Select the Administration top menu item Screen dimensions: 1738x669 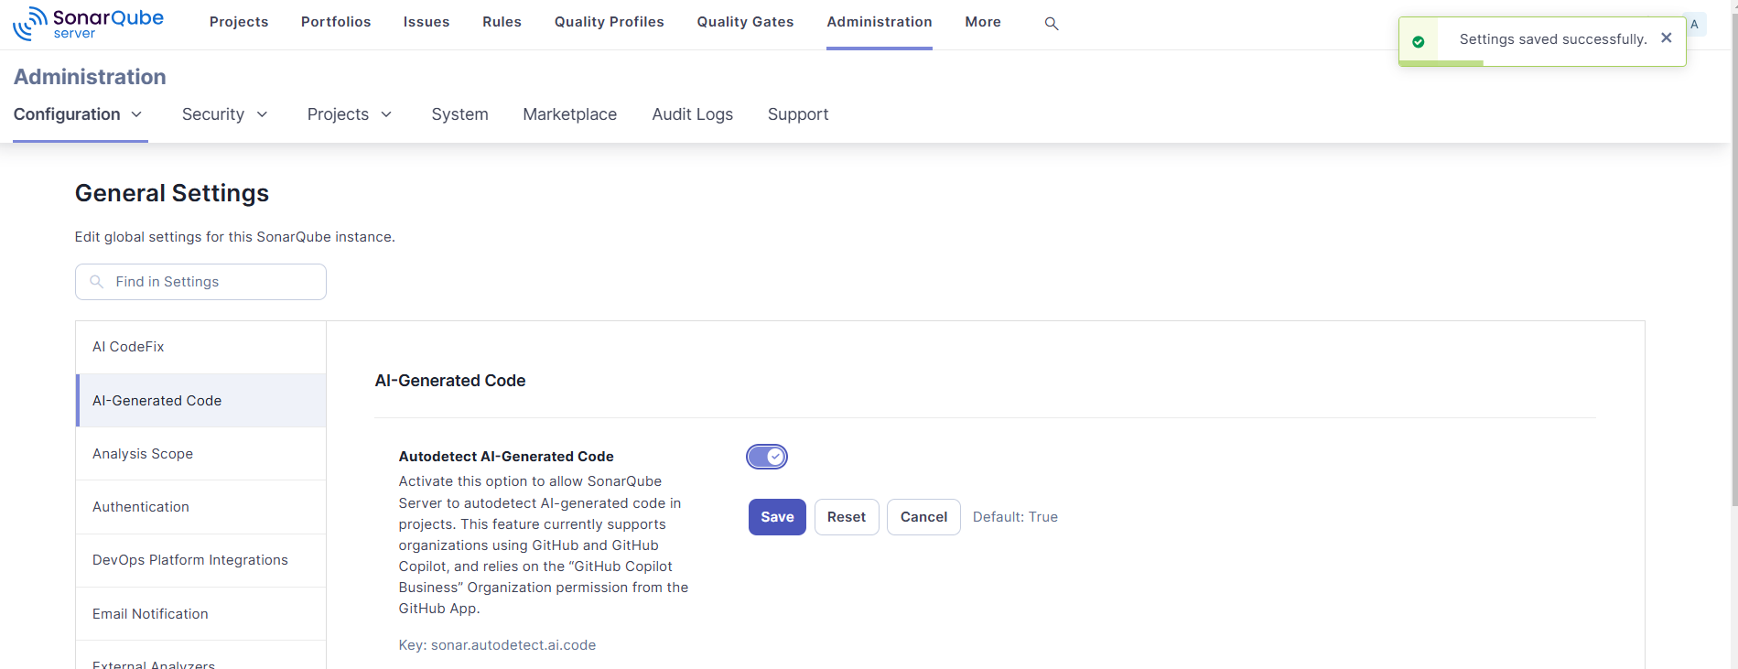[x=880, y=22]
